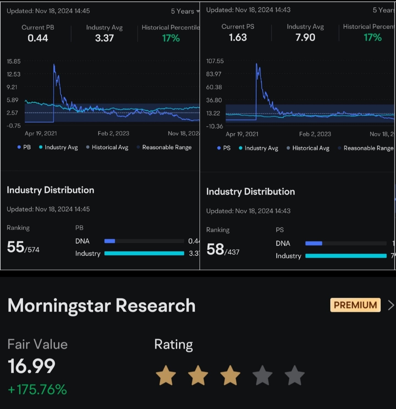Toggle Historical Avg legend on PS chart
396x409 pixels.
click(308, 148)
